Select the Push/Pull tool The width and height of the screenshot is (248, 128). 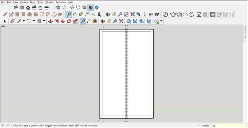[x=51, y=21]
